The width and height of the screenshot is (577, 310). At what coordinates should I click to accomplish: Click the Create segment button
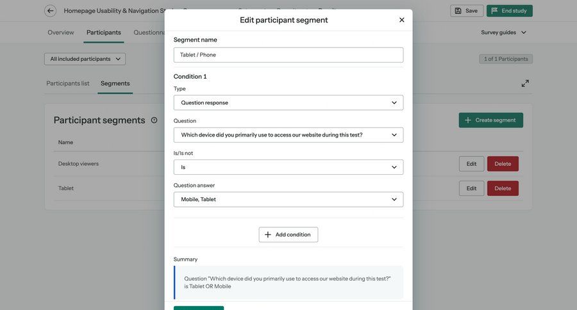pyautogui.click(x=490, y=120)
